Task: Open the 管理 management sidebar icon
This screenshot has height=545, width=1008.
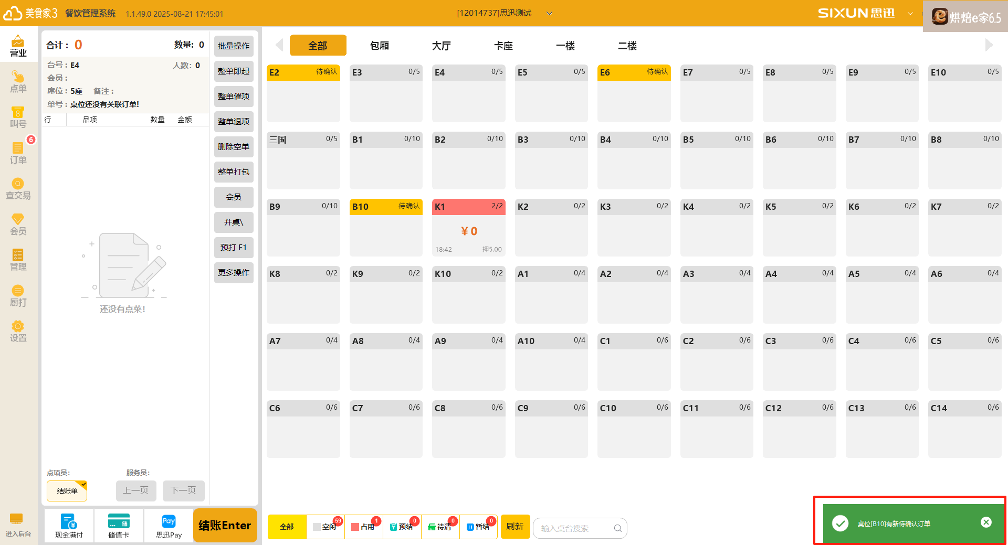Action: click(18, 260)
